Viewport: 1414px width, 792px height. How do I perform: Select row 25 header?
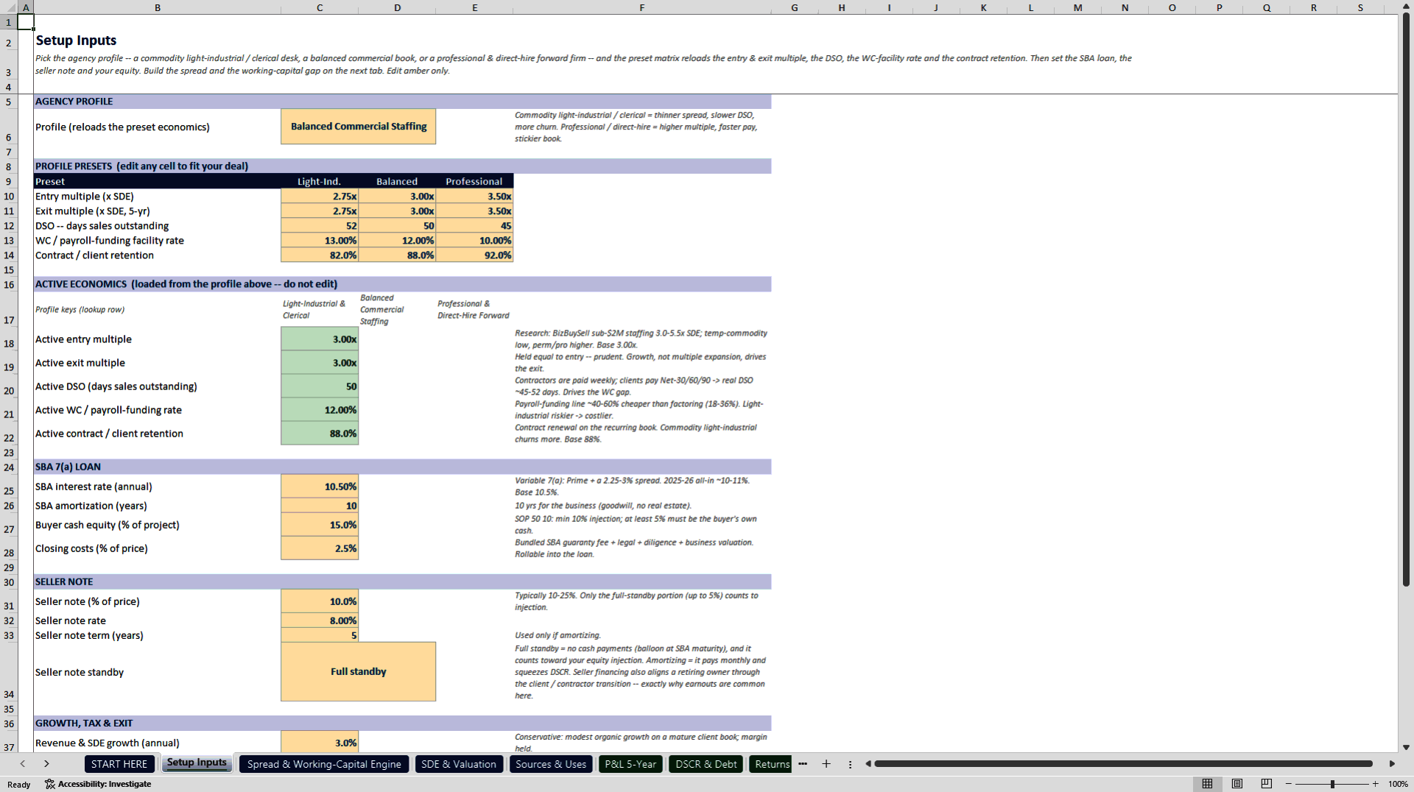pos(9,487)
